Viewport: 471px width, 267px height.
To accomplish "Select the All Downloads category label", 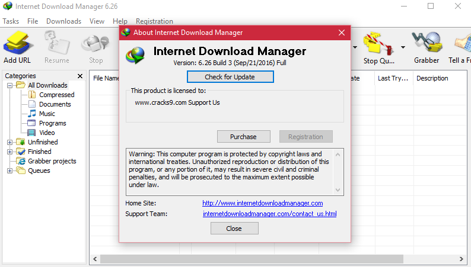I will point(47,85).
